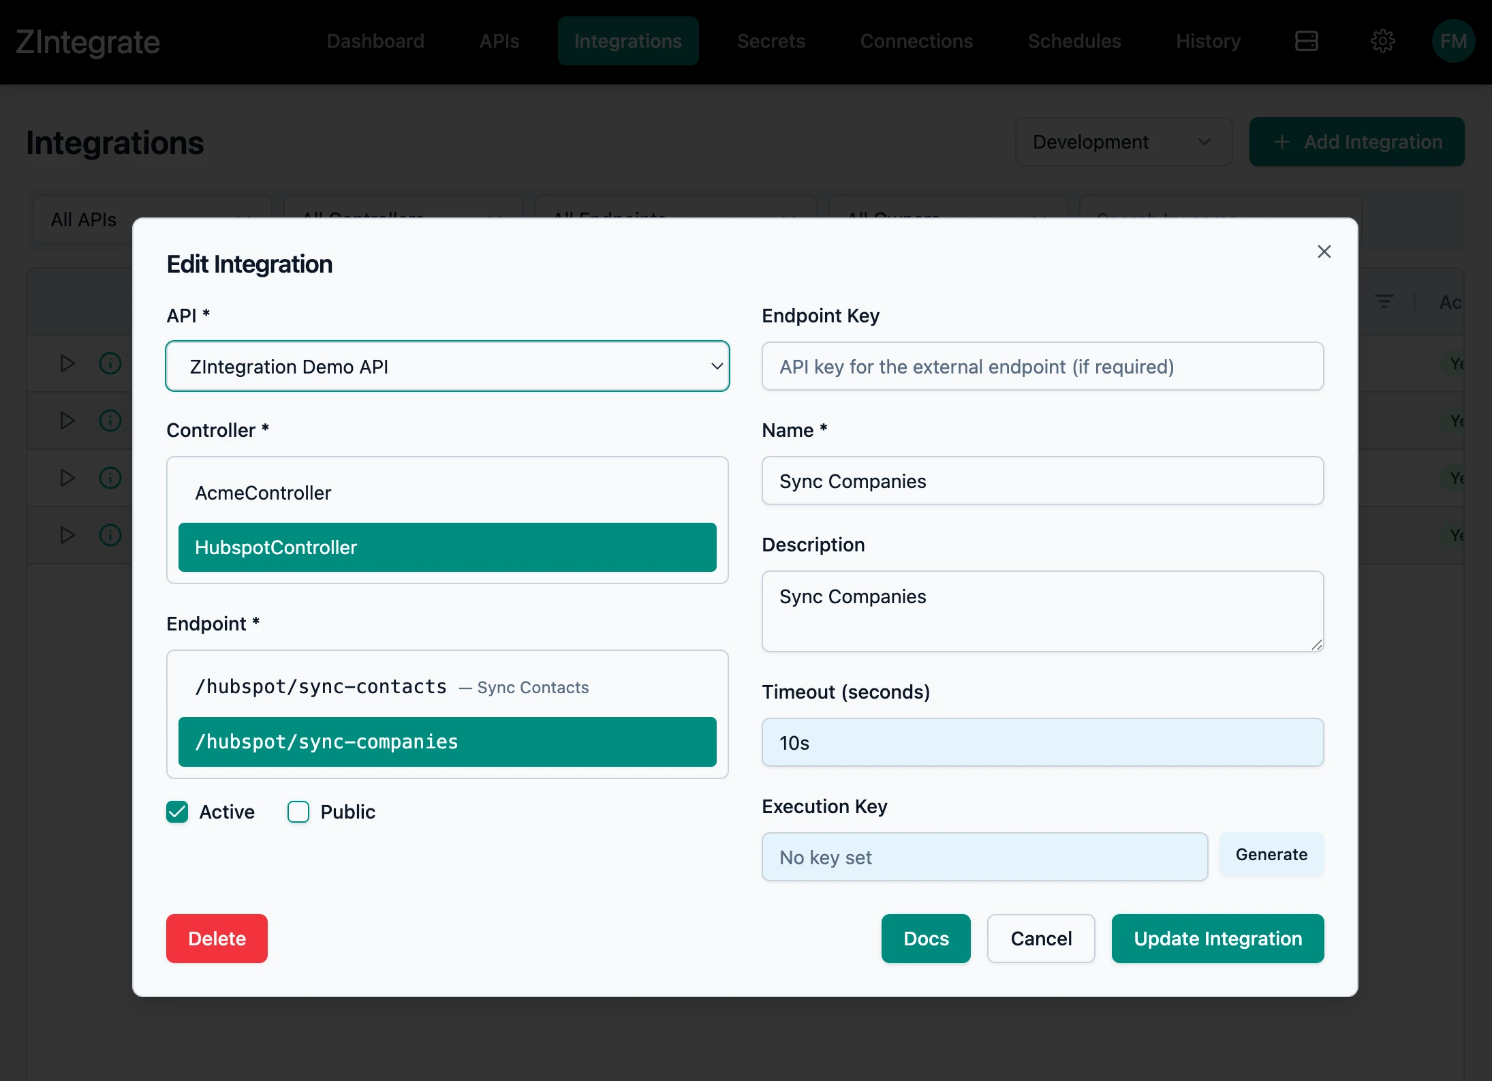Click the Update Integration button
The height and width of the screenshot is (1081, 1492).
pos(1217,939)
